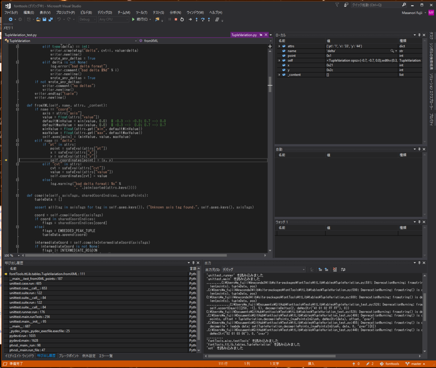Click the Masanori Fujii account name

pyautogui.click(x=412, y=13)
